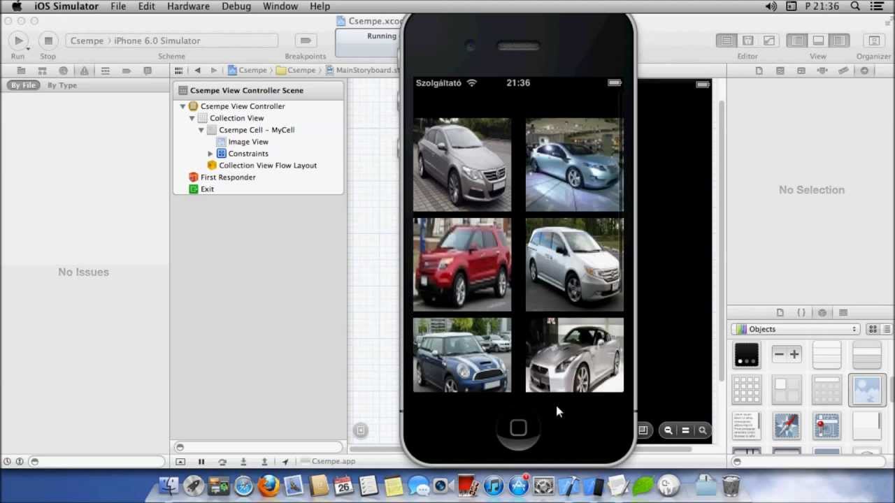Open the related files grid menu
Screen dimensions: 895x503
coord(179,71)
